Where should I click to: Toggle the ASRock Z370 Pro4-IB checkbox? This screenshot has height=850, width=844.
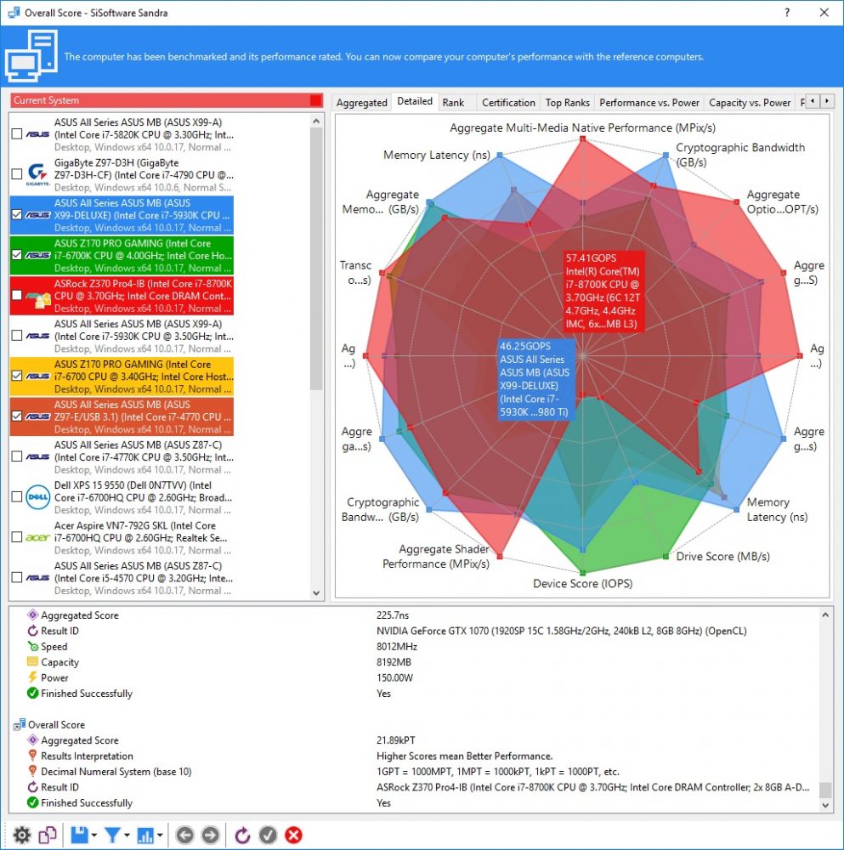(x=17, y=295)
